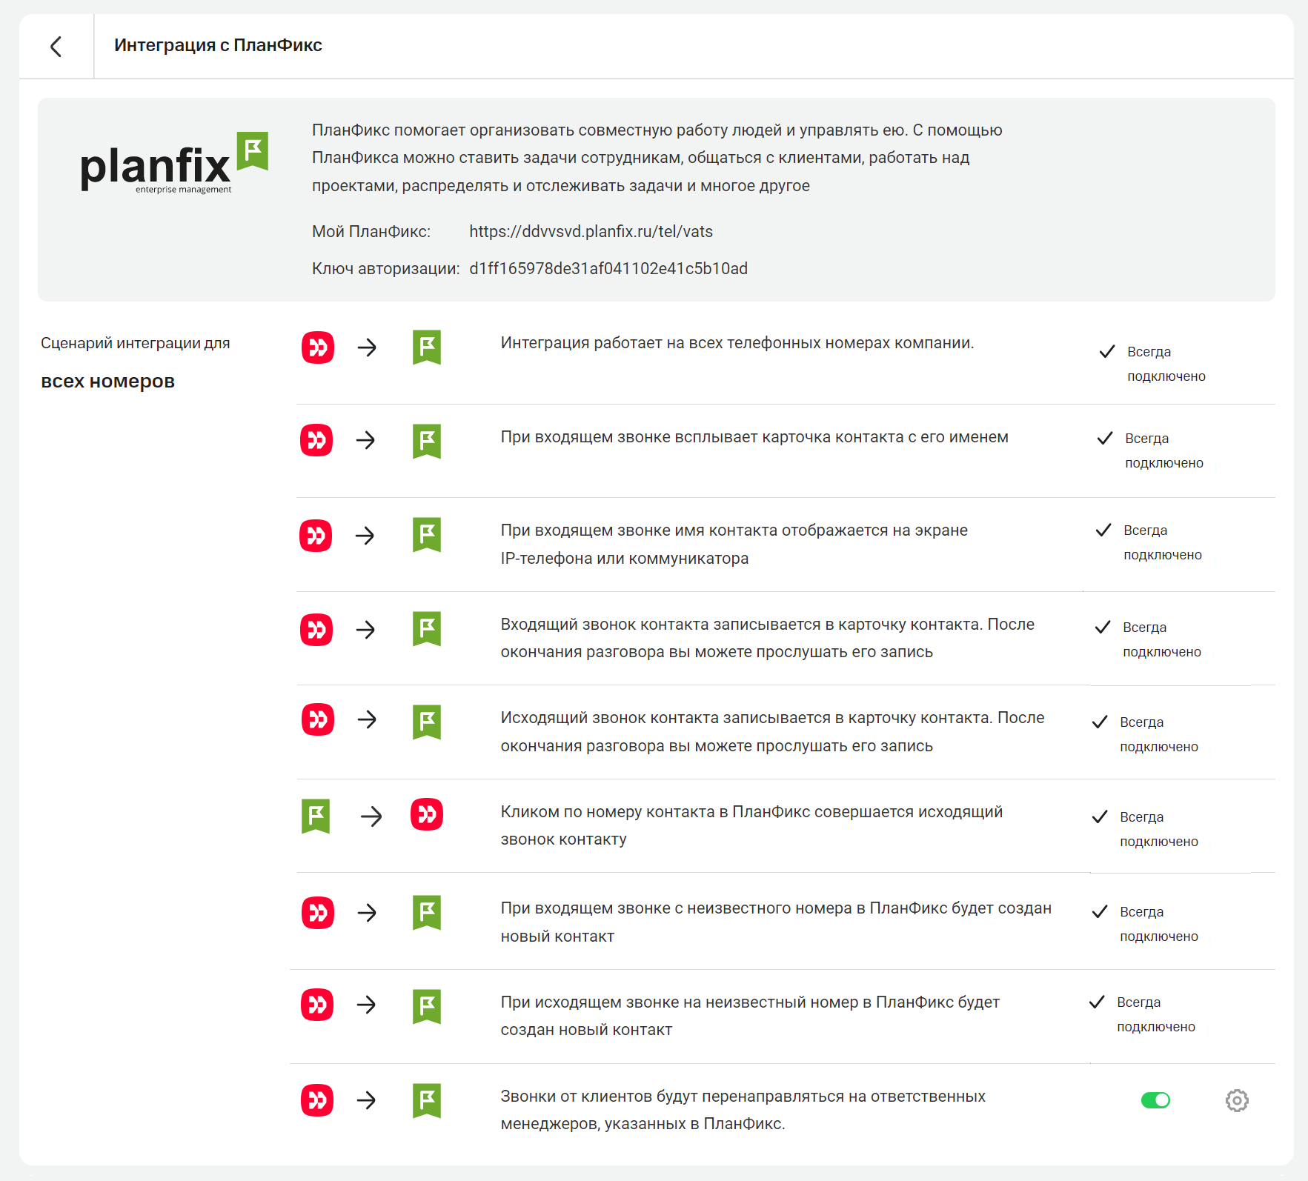Click green Planfix flag in click-to-call row
Viewport: 1308px width, 1181px height.
[x=316, y=816]
